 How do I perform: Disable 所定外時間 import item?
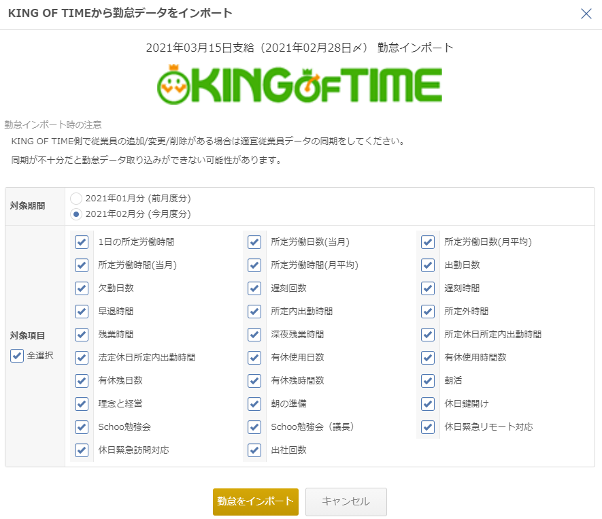coord(428,312)
